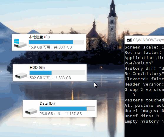Click the text 23.6 GB 可用, 共 157 GB
Image resolution: width=164 pixels, height=137 pixels.
[x=61, y=113]
